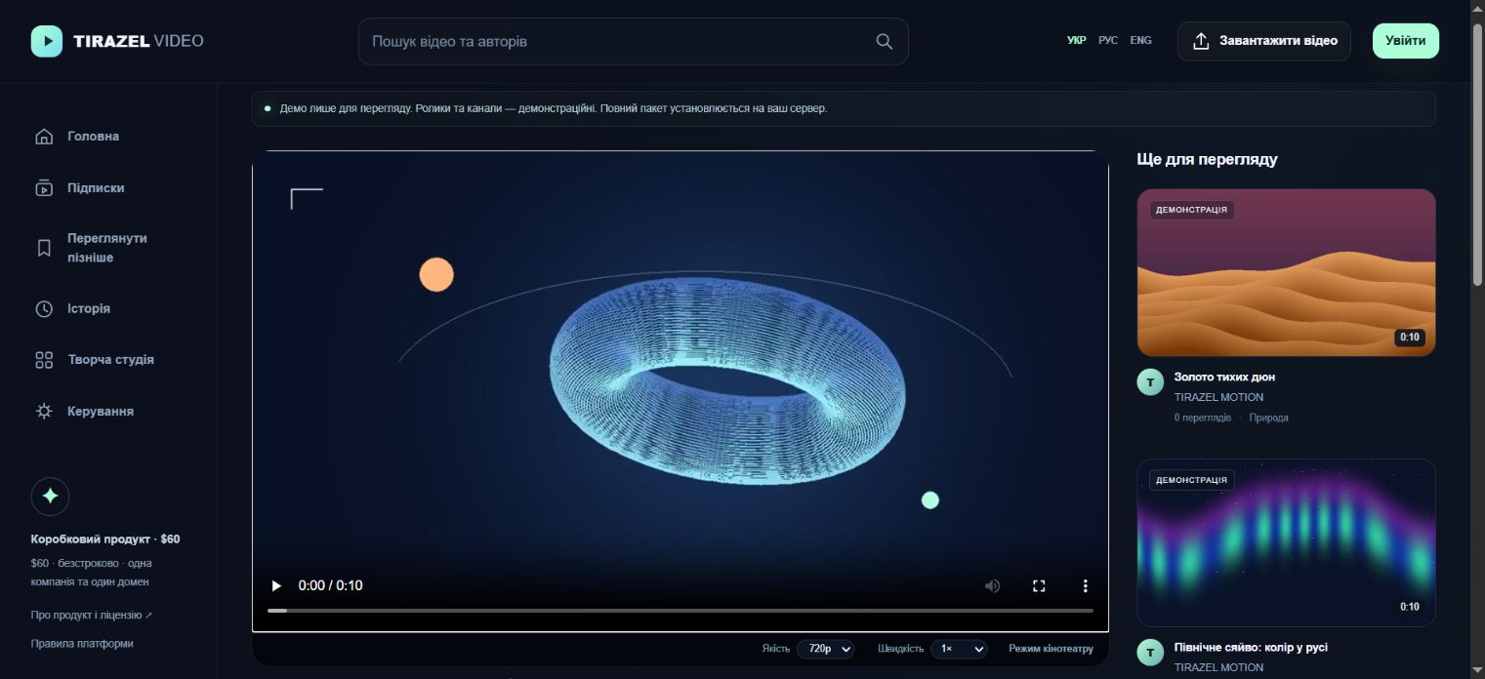Click the upload arrow icon

point(1202,41)
